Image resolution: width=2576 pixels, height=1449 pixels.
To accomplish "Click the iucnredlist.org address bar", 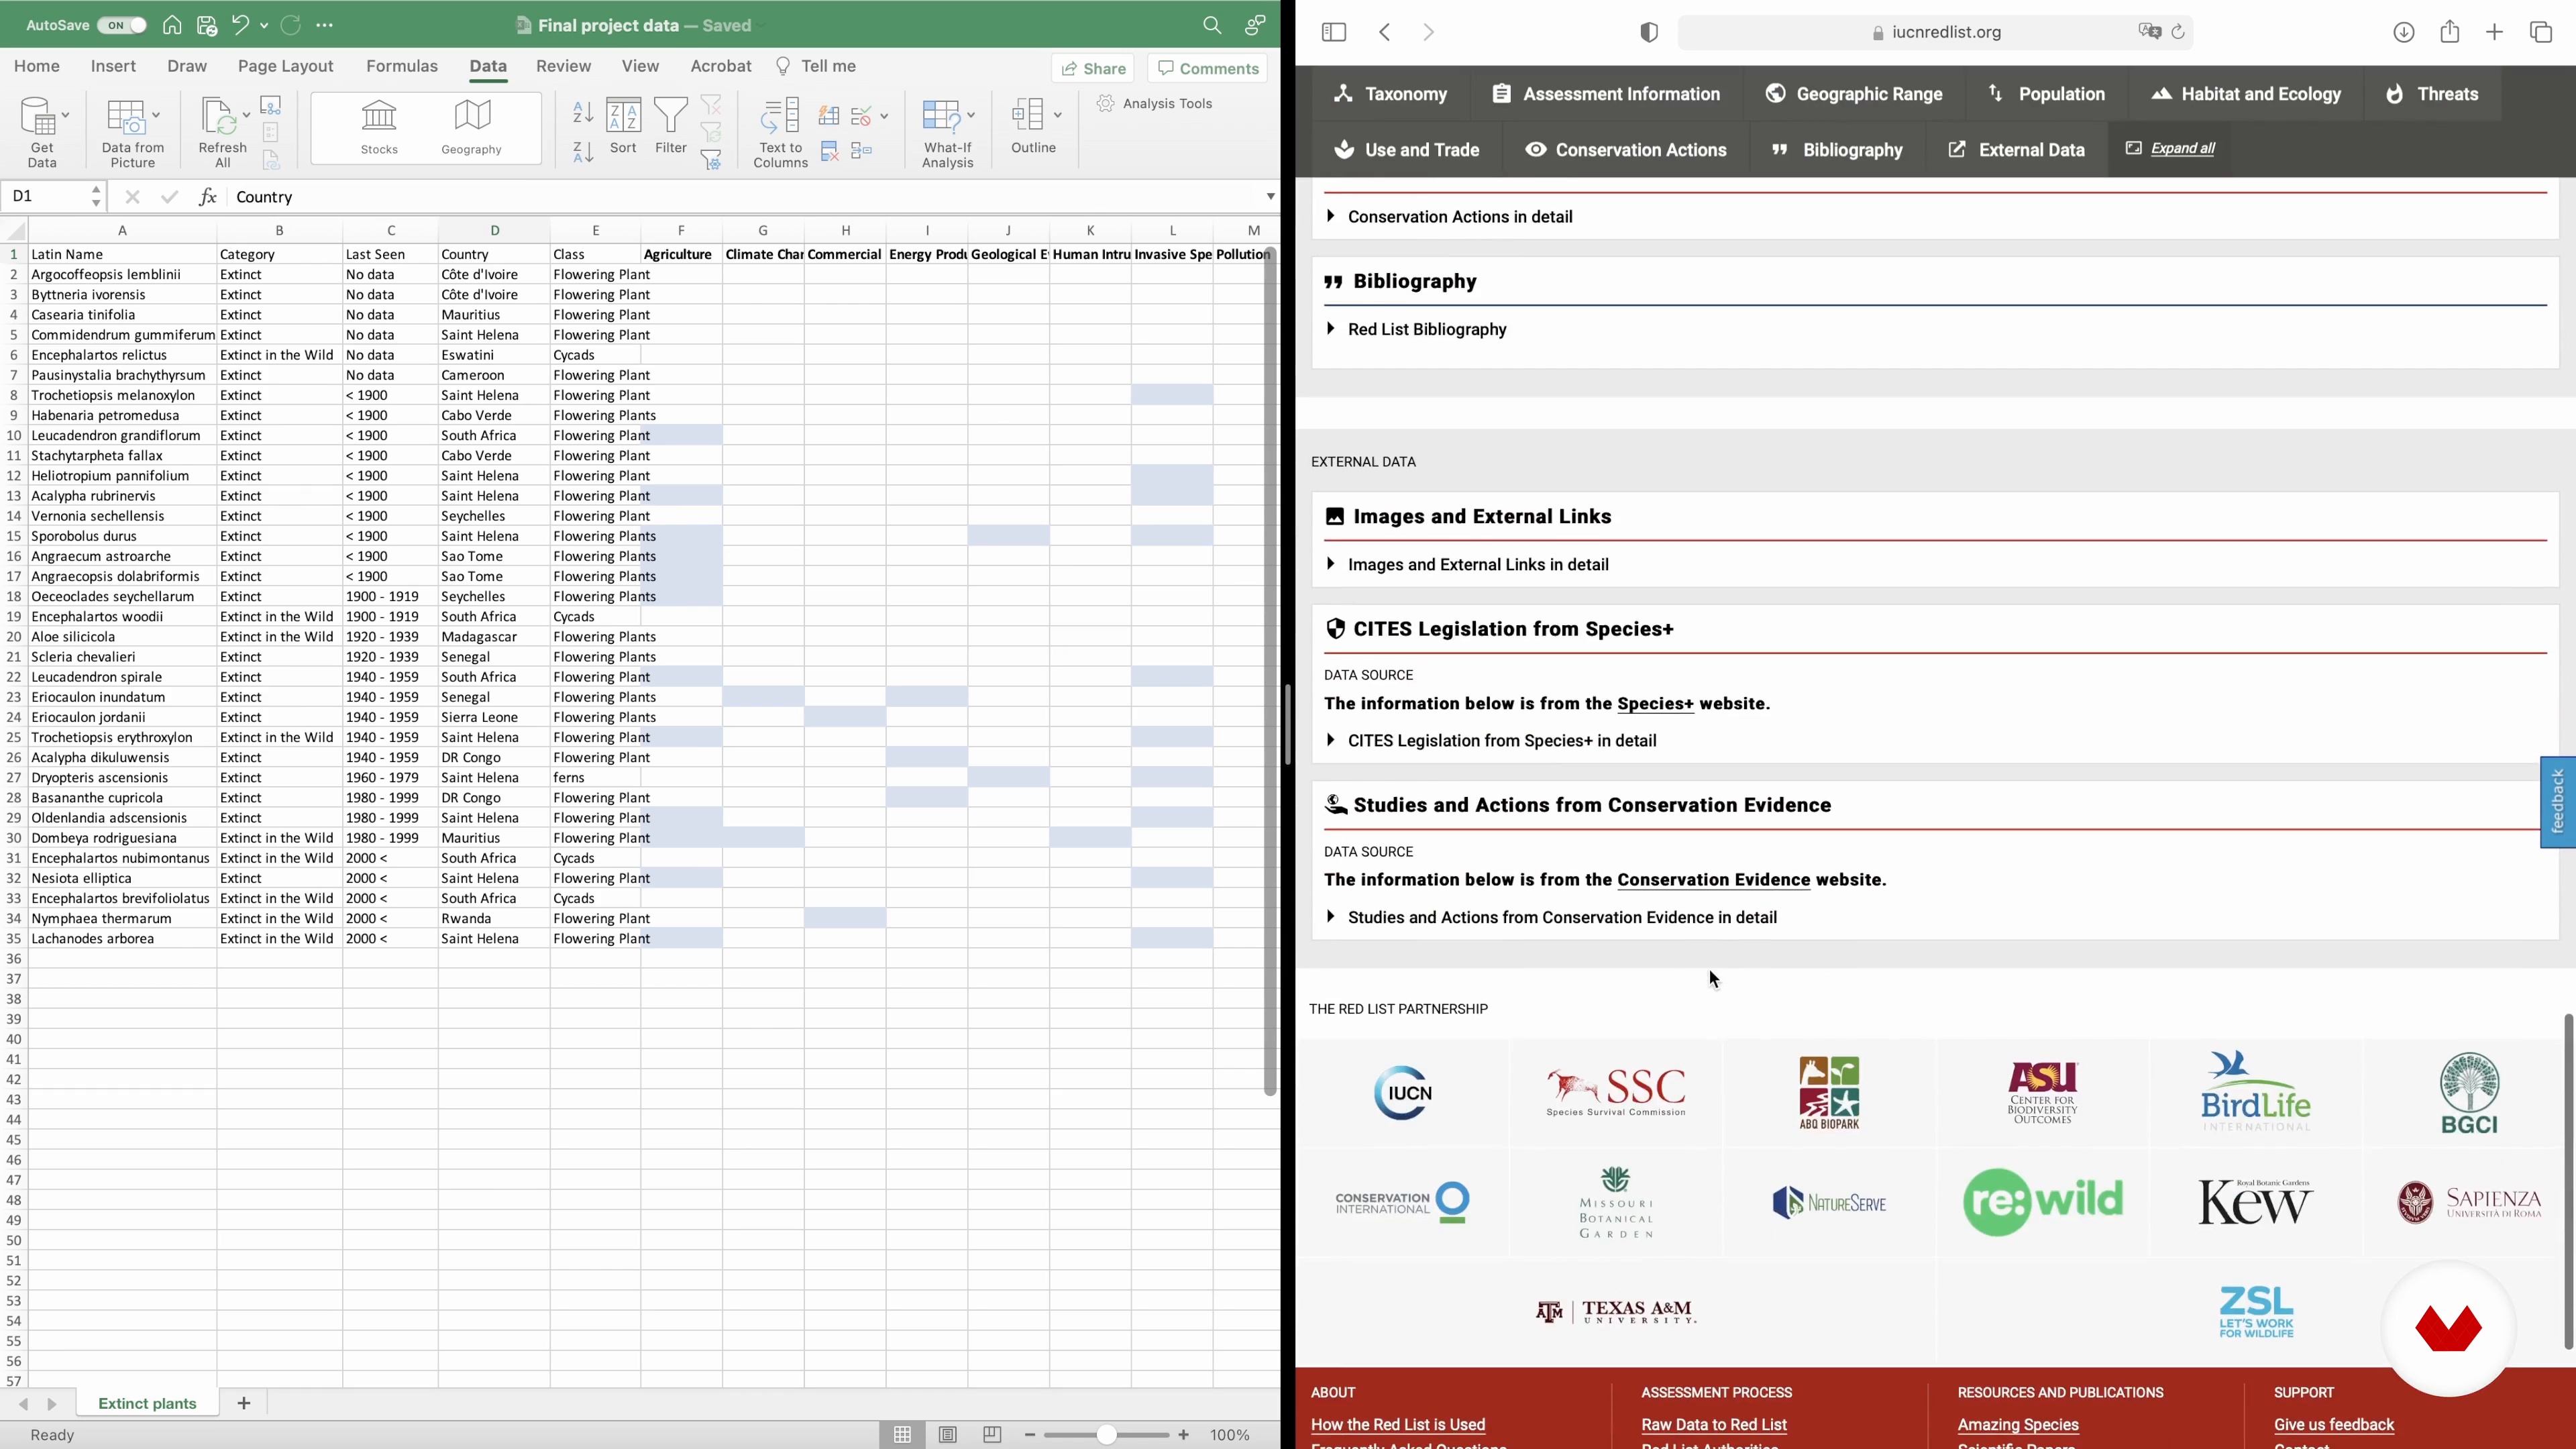I will [x=1936, y=32].
